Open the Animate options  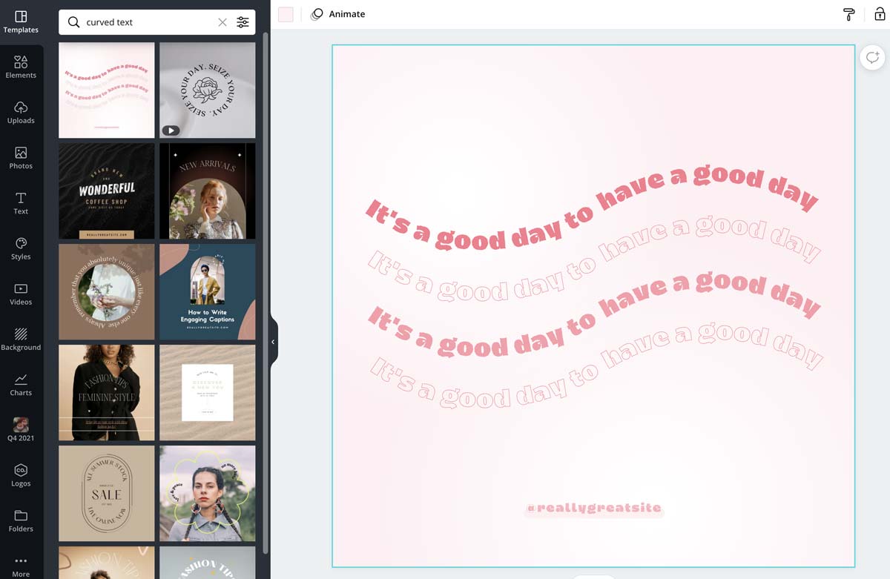(338, 14)
